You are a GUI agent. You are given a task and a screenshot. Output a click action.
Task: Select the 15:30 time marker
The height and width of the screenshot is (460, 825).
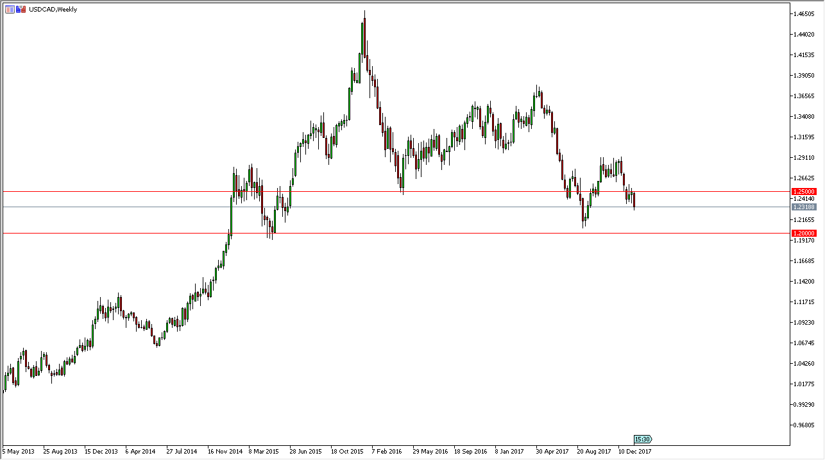point(643,439)
